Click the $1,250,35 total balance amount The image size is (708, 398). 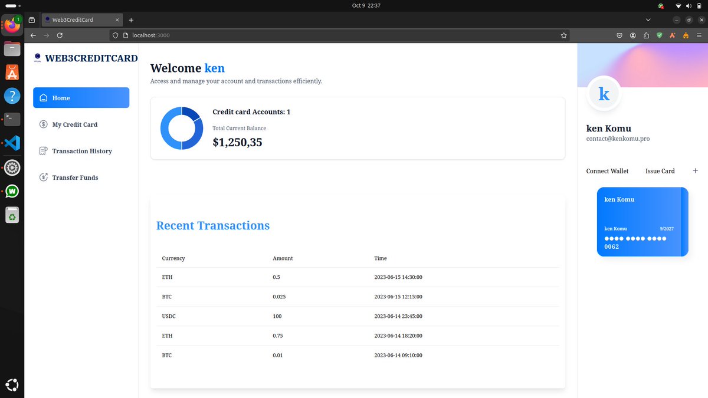(x=237, y=142)
